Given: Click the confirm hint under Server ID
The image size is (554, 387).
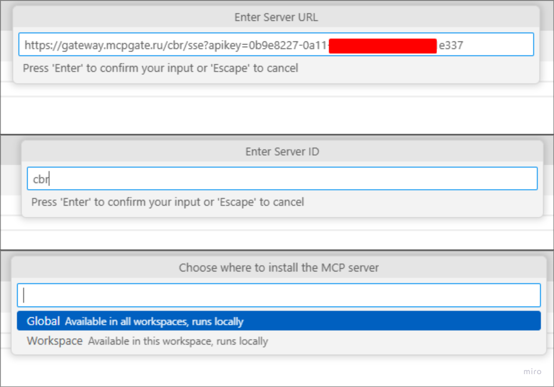Looking at the screenshot, I should pos(167,202).
